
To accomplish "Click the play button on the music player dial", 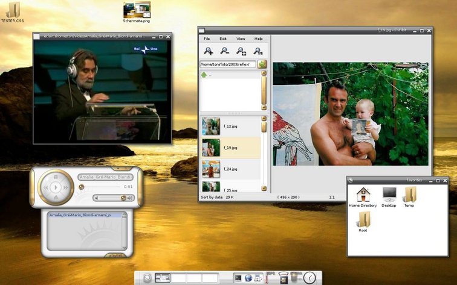I will (56, 187).
